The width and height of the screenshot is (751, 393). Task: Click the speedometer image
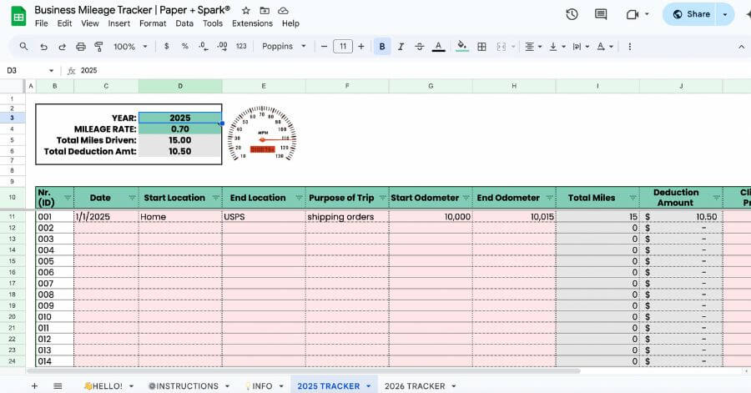262,134
